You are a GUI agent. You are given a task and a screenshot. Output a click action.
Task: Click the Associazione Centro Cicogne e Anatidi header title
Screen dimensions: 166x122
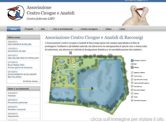tap(51, 10)
